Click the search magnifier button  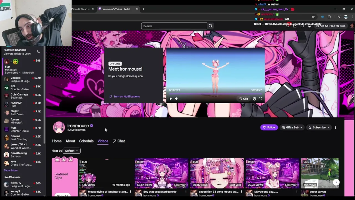211,26
